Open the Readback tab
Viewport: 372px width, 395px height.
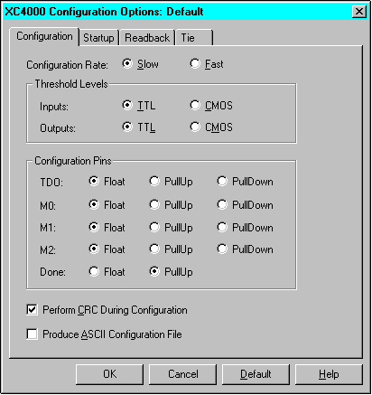click(x=147, y=38)
